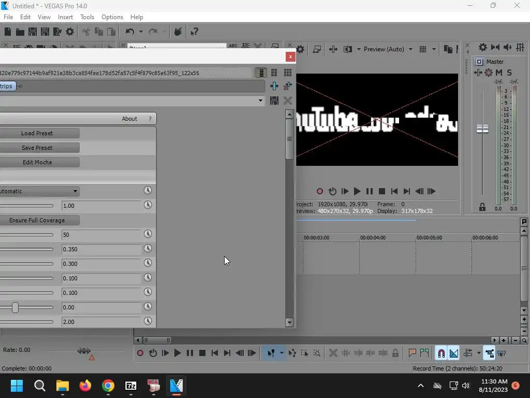The width and height of the screenshot is (530, 398).
Task: Open a project with the folder icon
Action: 20,32
